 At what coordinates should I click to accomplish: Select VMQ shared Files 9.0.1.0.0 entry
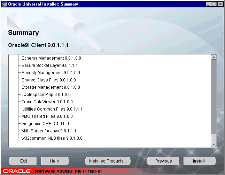coord(47,116)
